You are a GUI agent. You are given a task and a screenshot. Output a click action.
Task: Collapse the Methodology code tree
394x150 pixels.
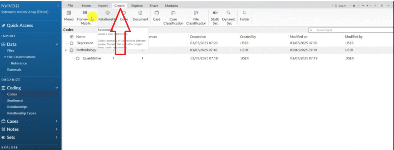coord(65,50)
